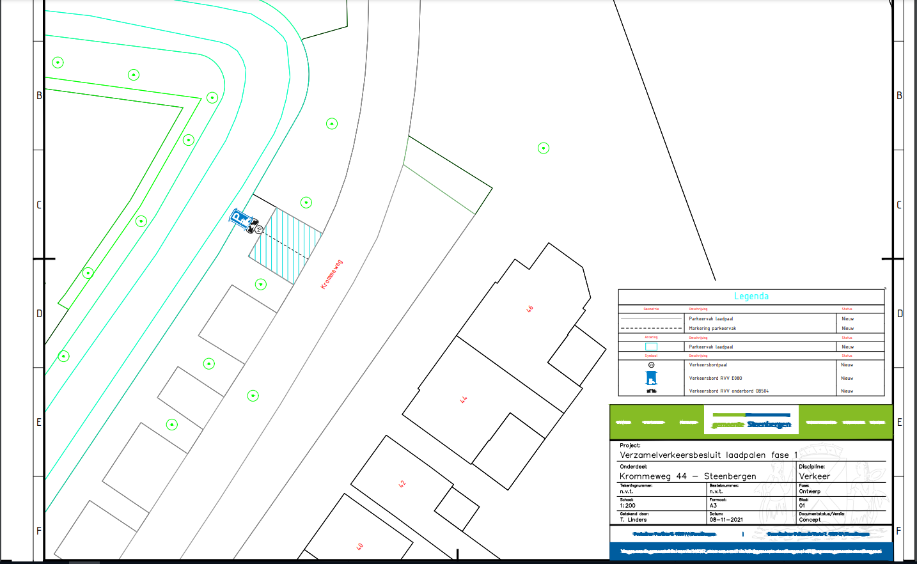Select house number 46 on the map
The image size is (917, 564).
[x=529, y=309]
